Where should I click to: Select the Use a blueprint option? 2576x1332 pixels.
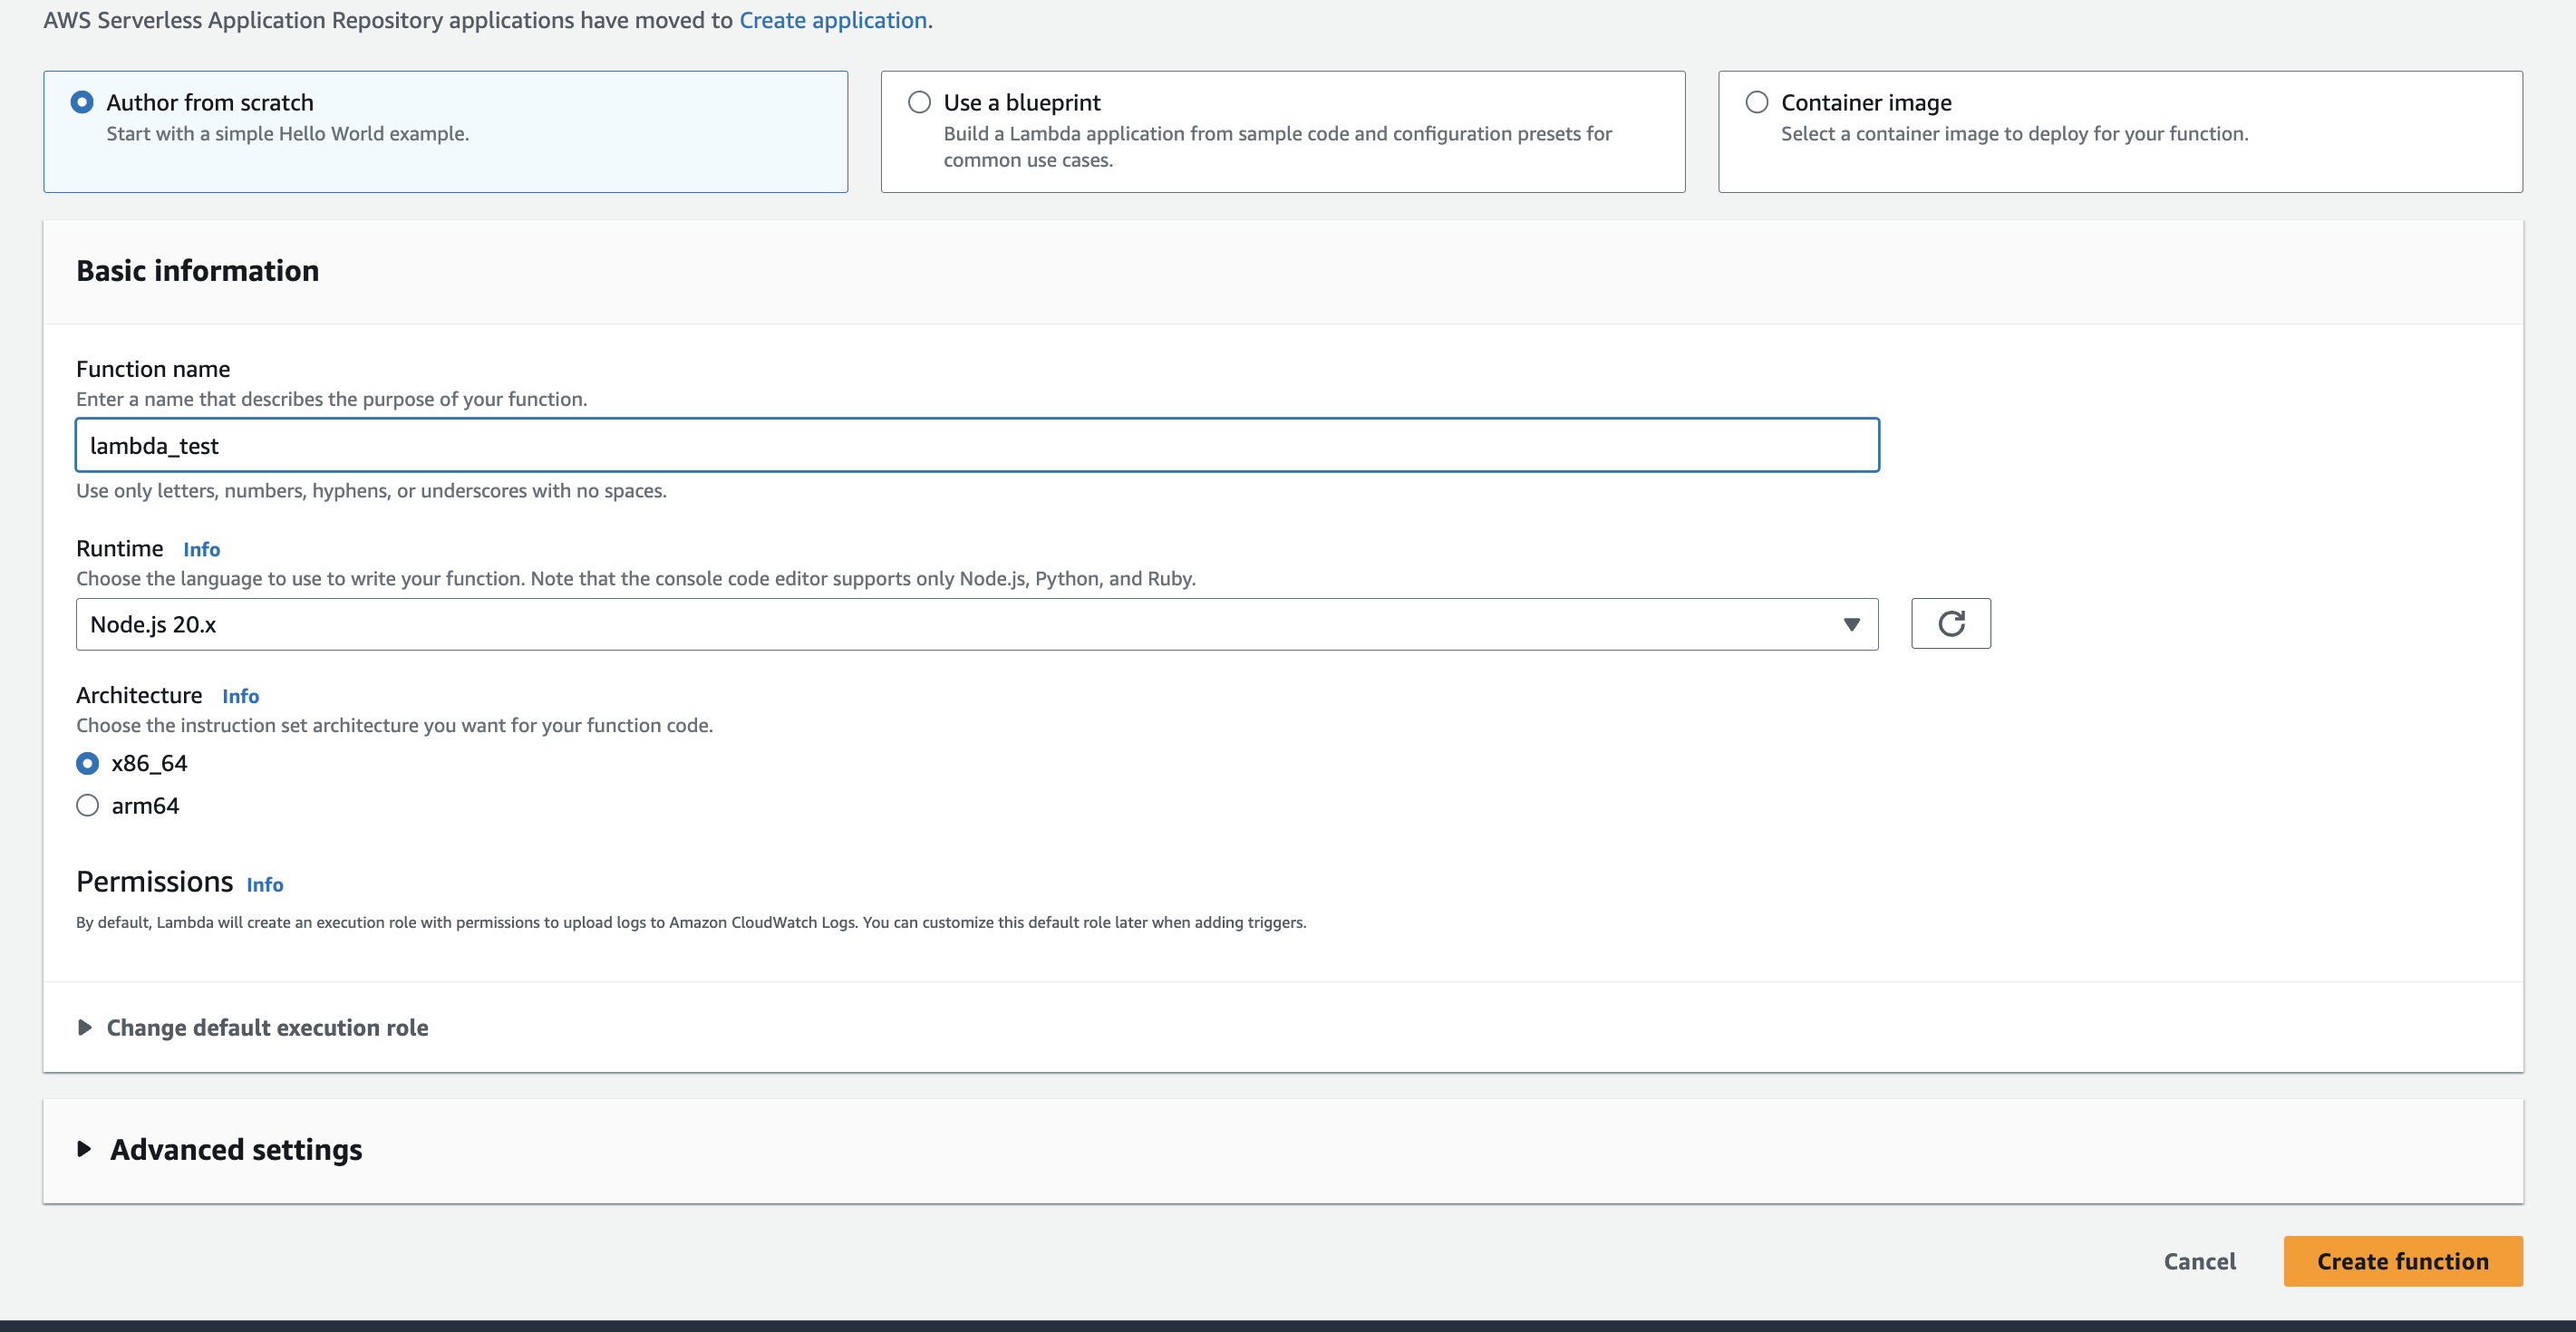(x=919, y=103)
